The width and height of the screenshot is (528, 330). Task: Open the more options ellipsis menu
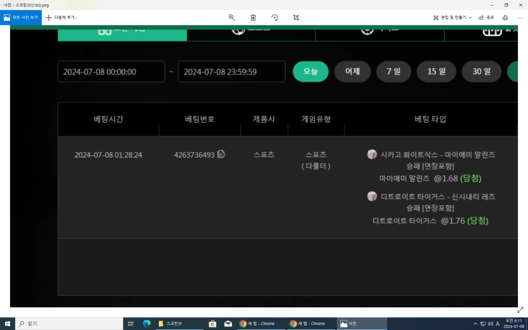point(520,18)
